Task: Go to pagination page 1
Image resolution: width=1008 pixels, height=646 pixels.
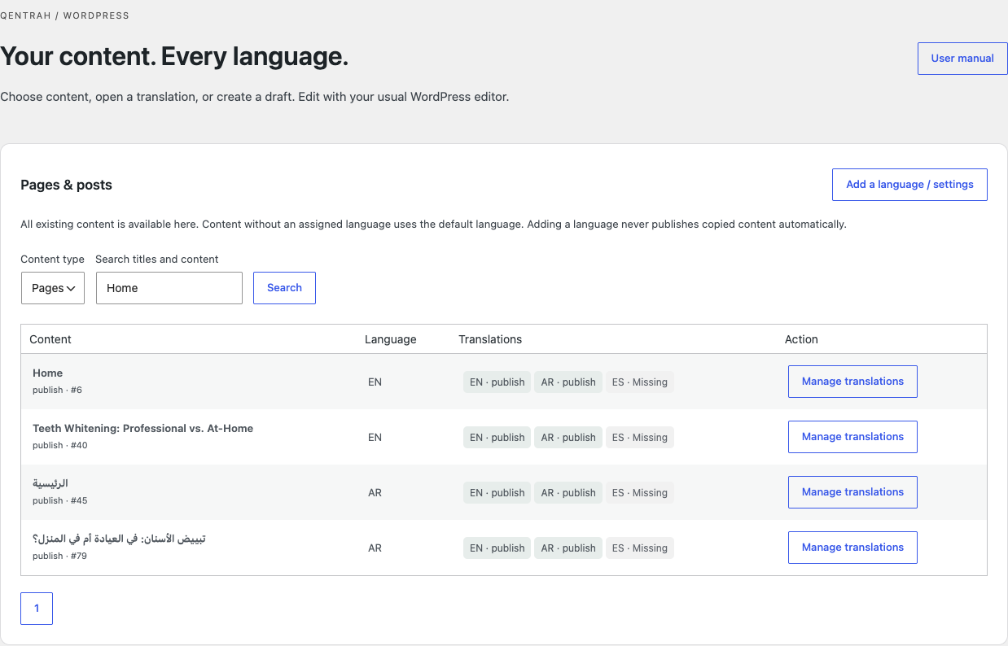Action: [37, 609]
